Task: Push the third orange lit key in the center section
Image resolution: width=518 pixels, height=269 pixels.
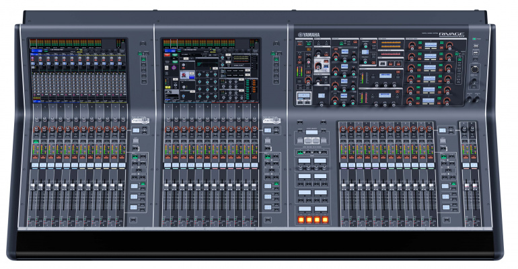Action: pos(317,219)
